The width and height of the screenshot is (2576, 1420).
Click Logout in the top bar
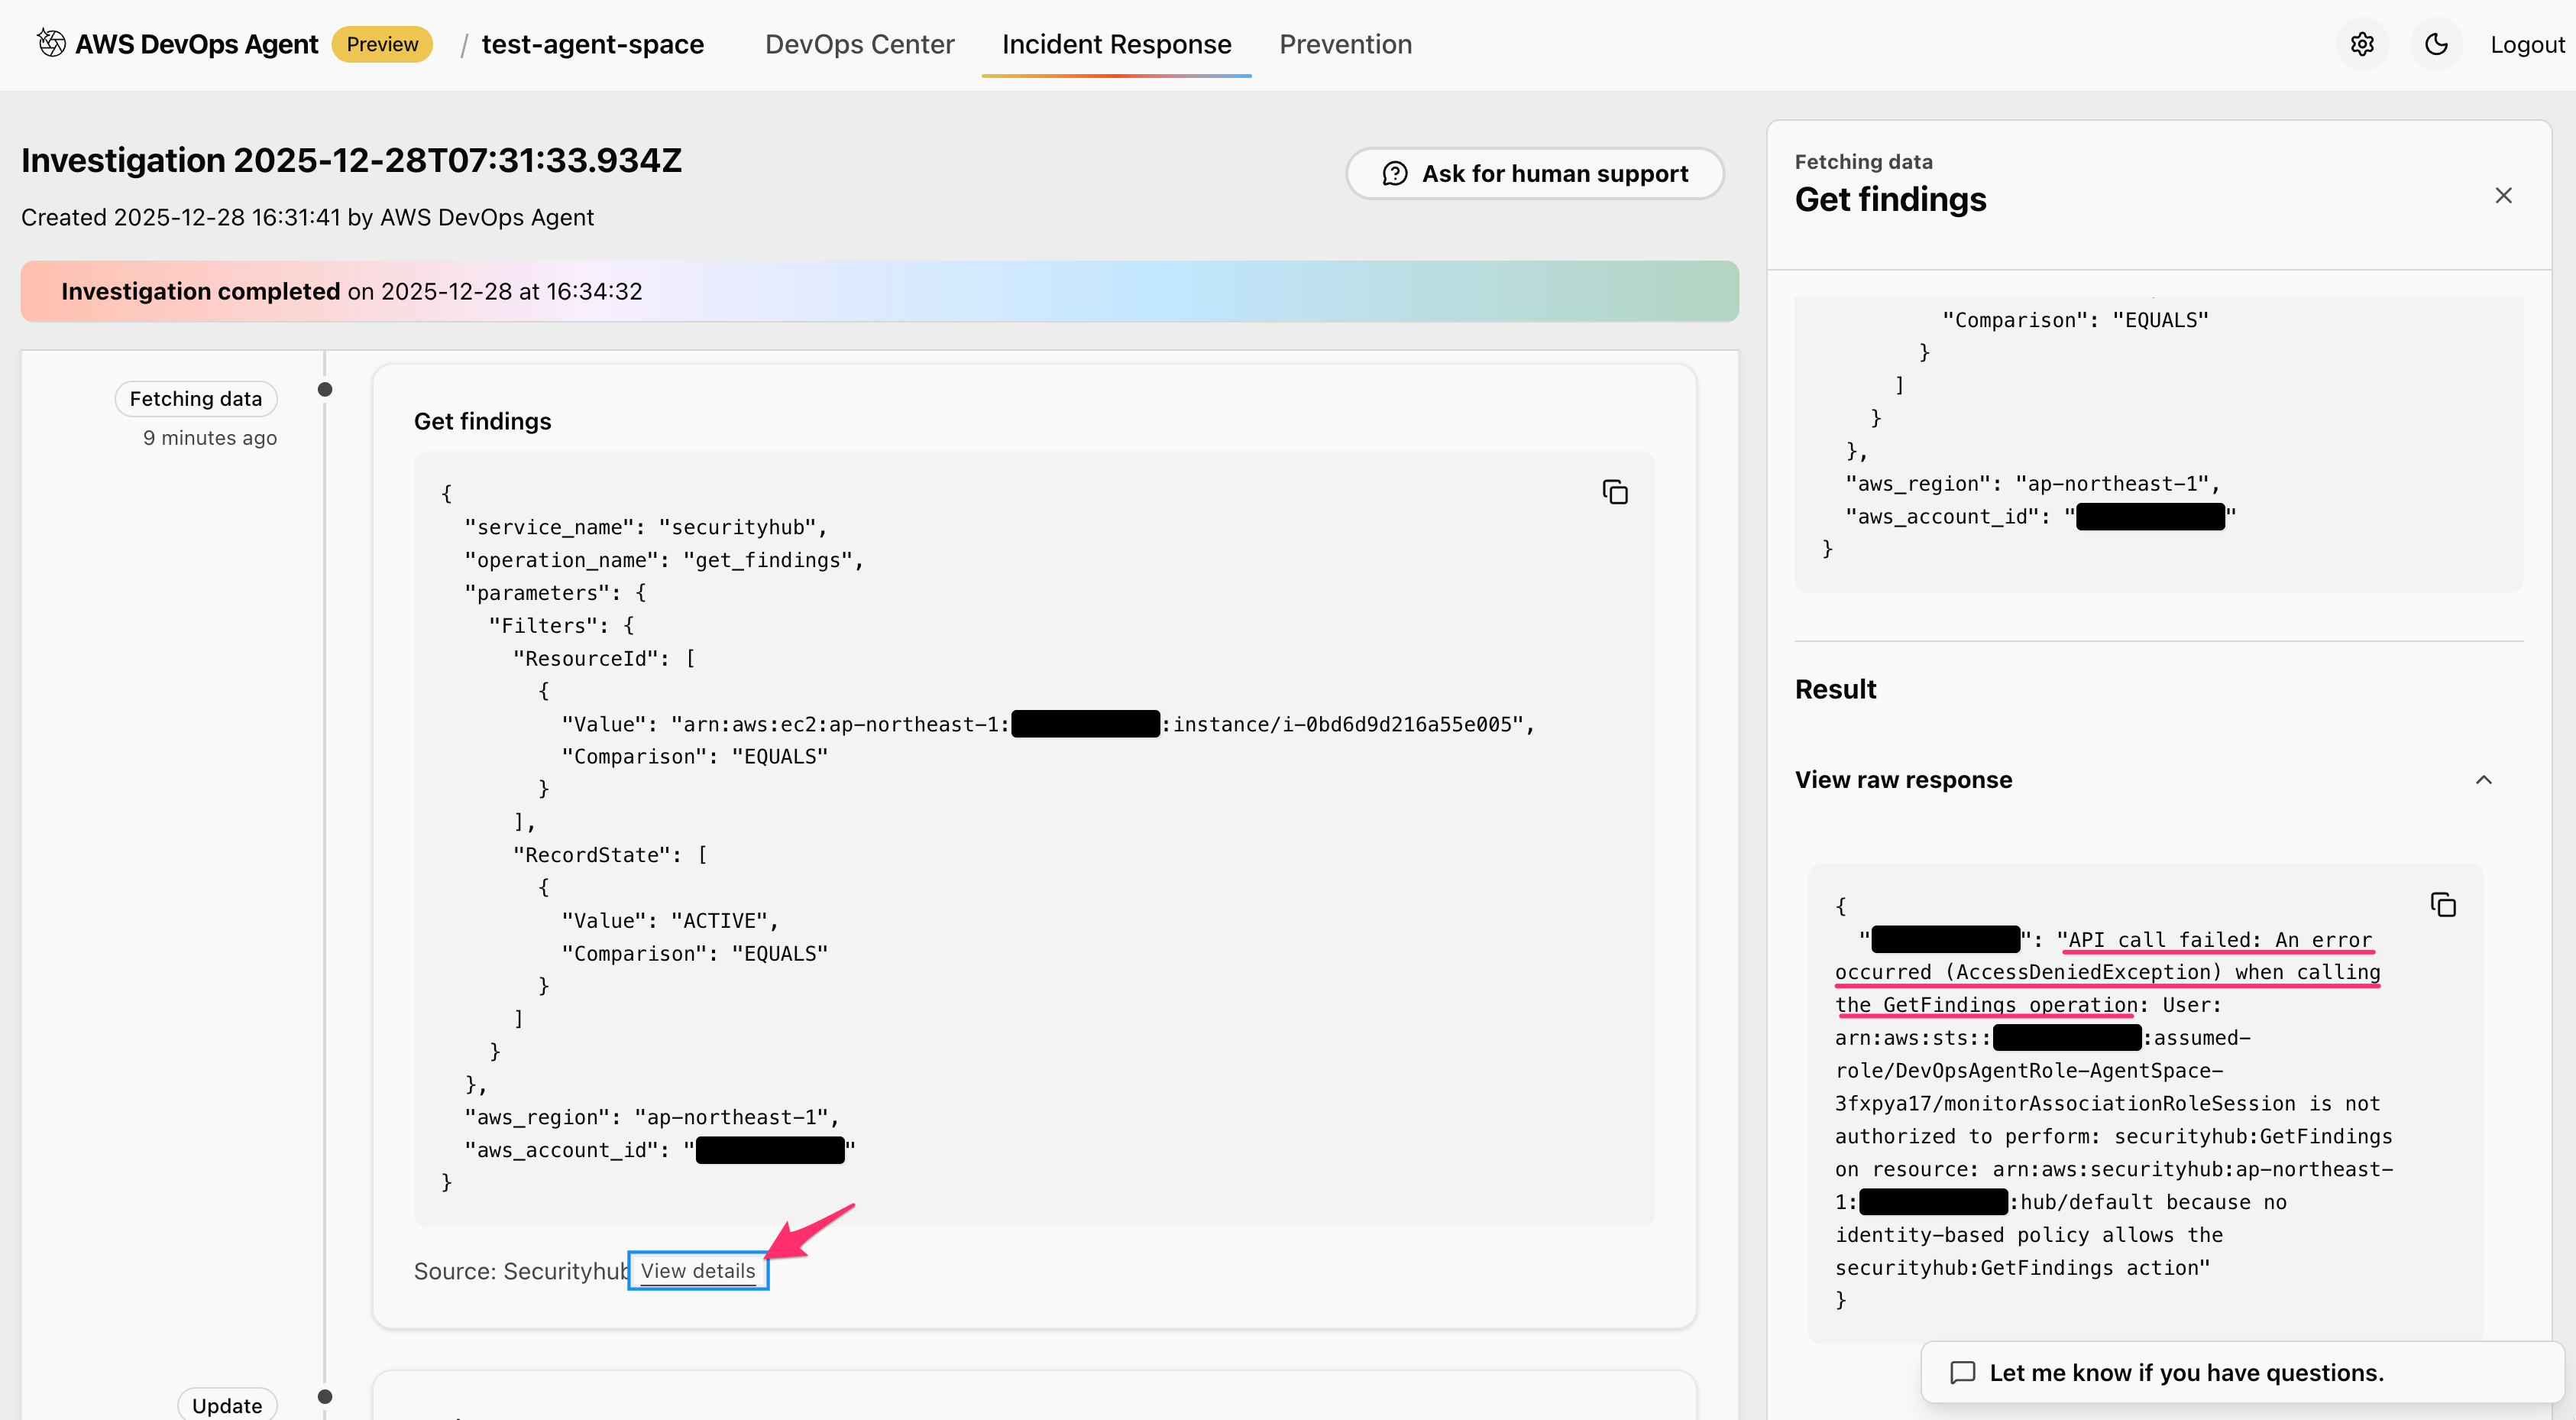coord(2527,44)
